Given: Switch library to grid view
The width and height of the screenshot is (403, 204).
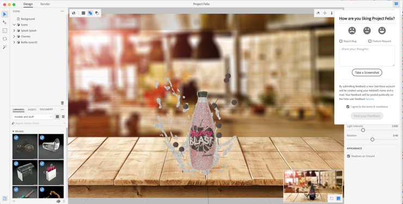Looking at the screenshot, I should [x=57, y=116].
